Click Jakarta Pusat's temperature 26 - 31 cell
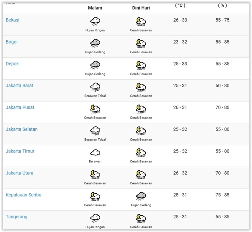 [x=180, y=107]
